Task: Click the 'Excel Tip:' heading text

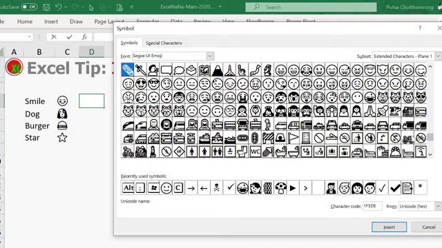Action: pos(67,68)
